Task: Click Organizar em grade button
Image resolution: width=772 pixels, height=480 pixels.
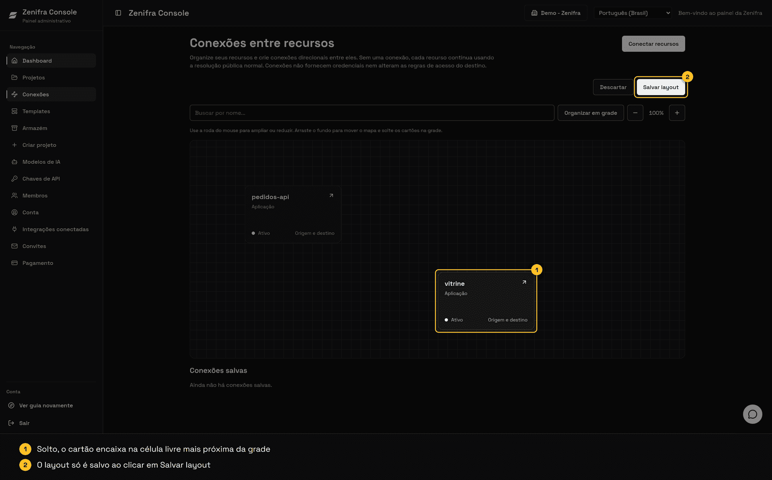Action: 590,113
